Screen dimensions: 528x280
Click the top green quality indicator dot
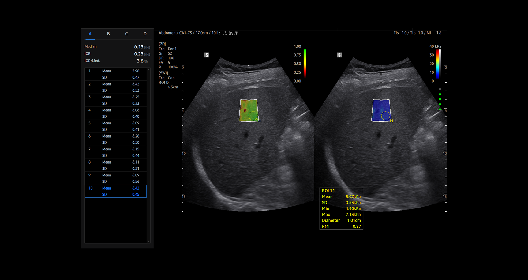point(440,94)
